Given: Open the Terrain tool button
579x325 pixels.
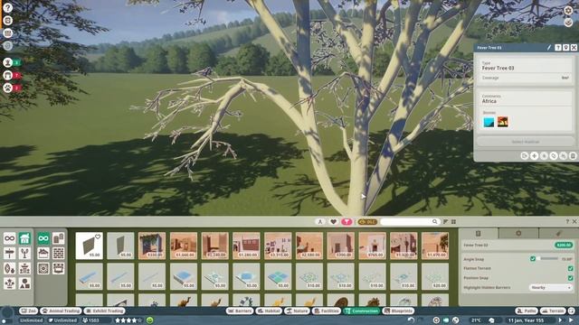Looking at the screenshot, I should click(x=553, y=311).
